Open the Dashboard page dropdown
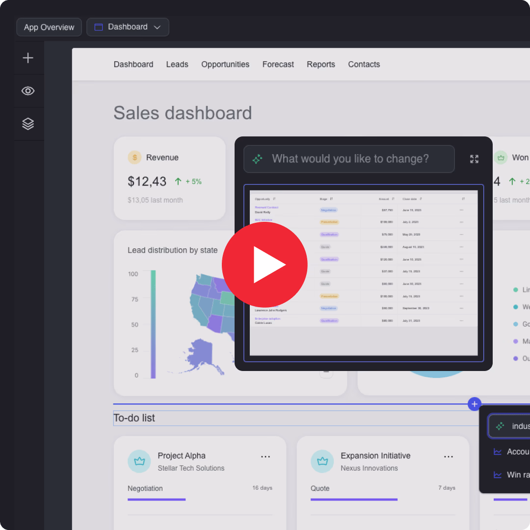Screen dimensions: 530x530 [x=128, y=27]
